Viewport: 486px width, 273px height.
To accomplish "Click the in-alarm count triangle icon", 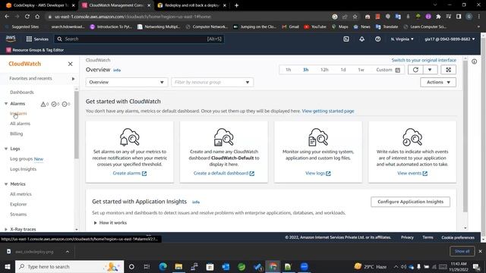I will pyautogui.click(x=43, y=104).
